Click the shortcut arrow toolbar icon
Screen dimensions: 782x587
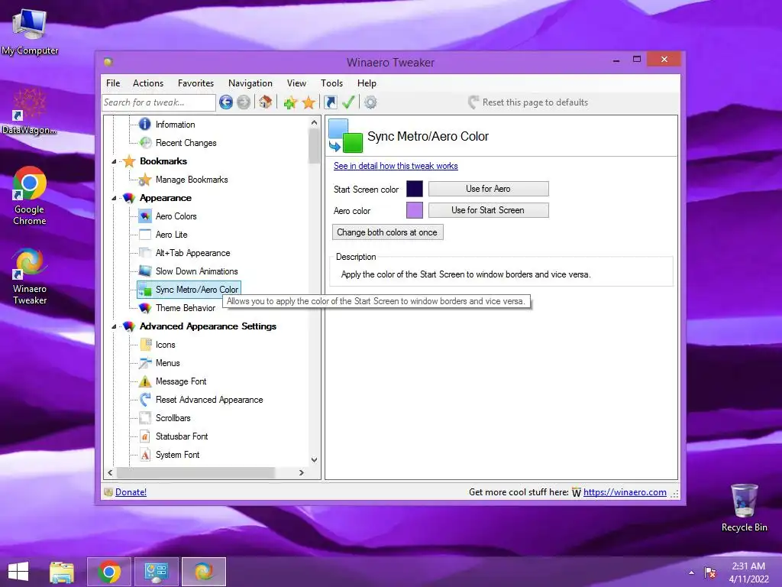click(331, 102)
